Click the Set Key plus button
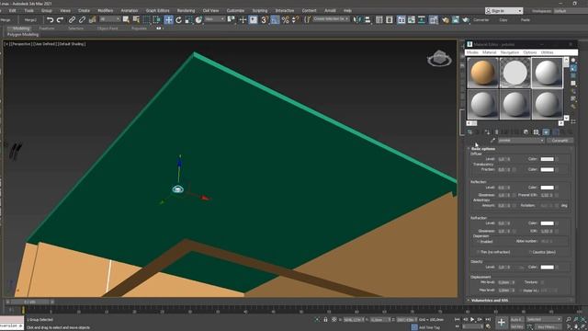The width and height of the screenshot is (588, 331). pyautogui.click(x=501, y=322)
